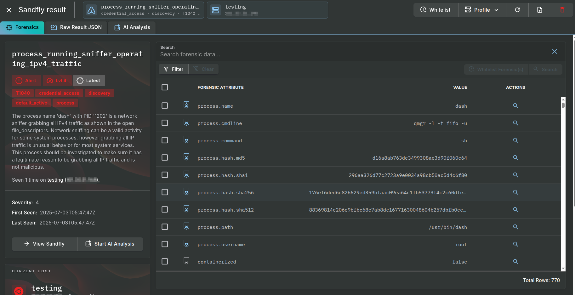Click the export document icon
This screenshot has height=295, width=575.
coord(539,10)
